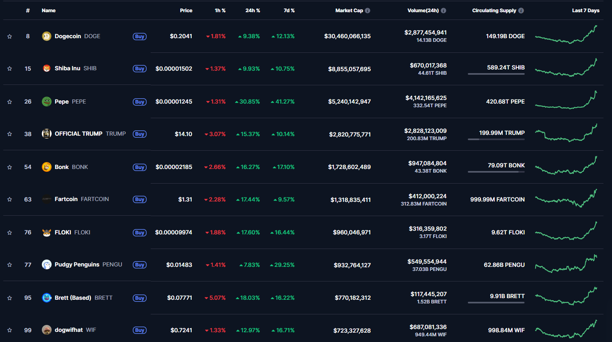Favorite OFFICIAL TRUMP with its star
Viewport: 612px width, 342px height.
pyautogui.click(x=9, y=134)
